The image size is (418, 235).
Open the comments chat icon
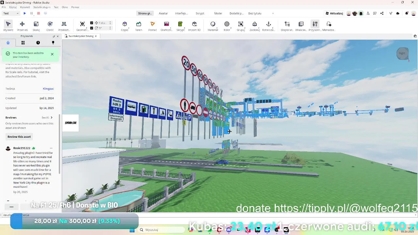[375, 13]
